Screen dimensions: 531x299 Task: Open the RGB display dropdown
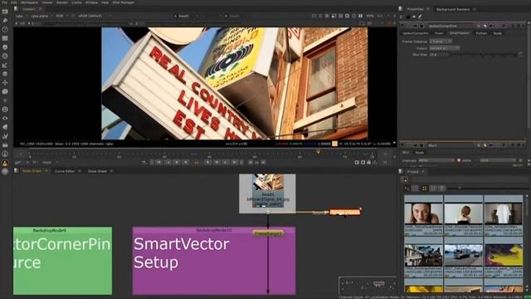(x=62, y=16)
